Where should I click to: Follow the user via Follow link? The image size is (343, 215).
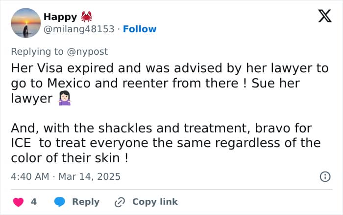tap(140, 29)
